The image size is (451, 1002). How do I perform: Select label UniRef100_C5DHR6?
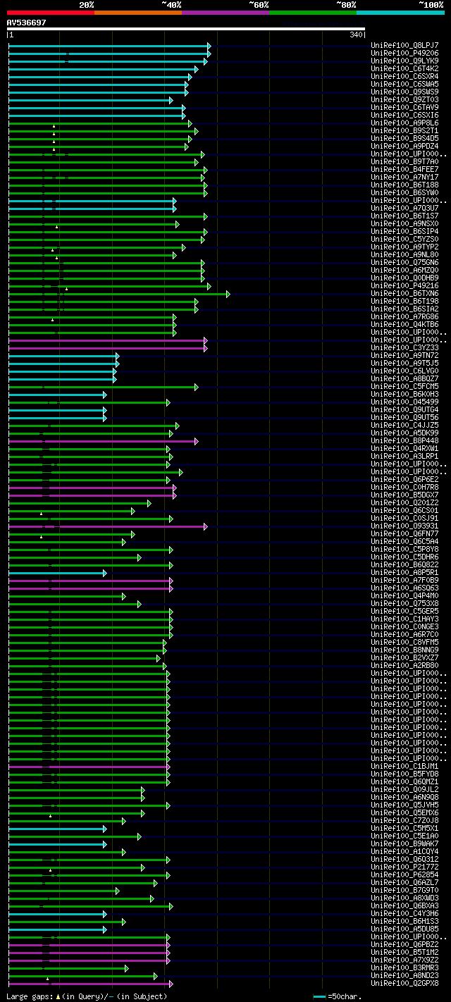405,557
